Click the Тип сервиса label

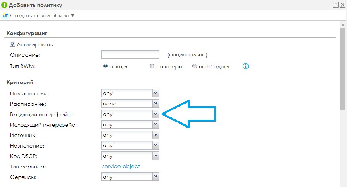click(x=28, y=167)
